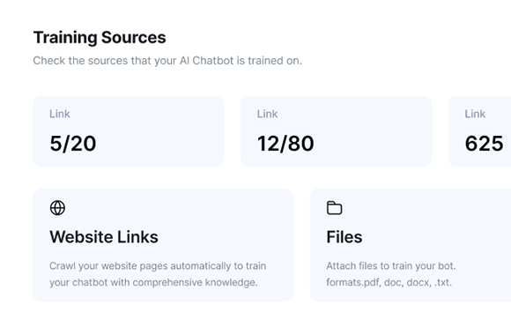Image resolution: width=511 pixels, height=335 pixels.
Task: Click the Website Links title text
Action: click(x=104, y=237)
